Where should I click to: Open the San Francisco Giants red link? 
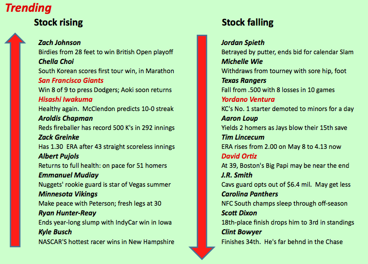tap(71, 80)
